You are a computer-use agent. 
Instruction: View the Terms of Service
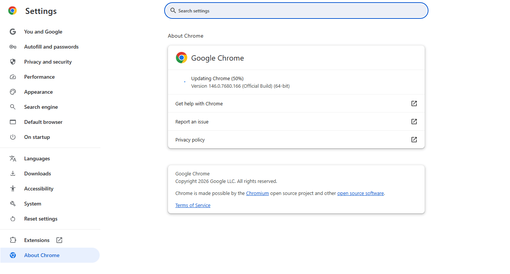point(193,205)
